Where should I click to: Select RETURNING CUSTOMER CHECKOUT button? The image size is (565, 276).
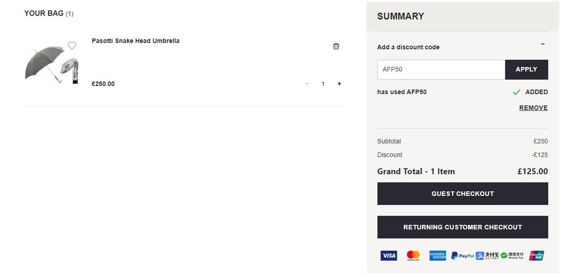(463, 227)
